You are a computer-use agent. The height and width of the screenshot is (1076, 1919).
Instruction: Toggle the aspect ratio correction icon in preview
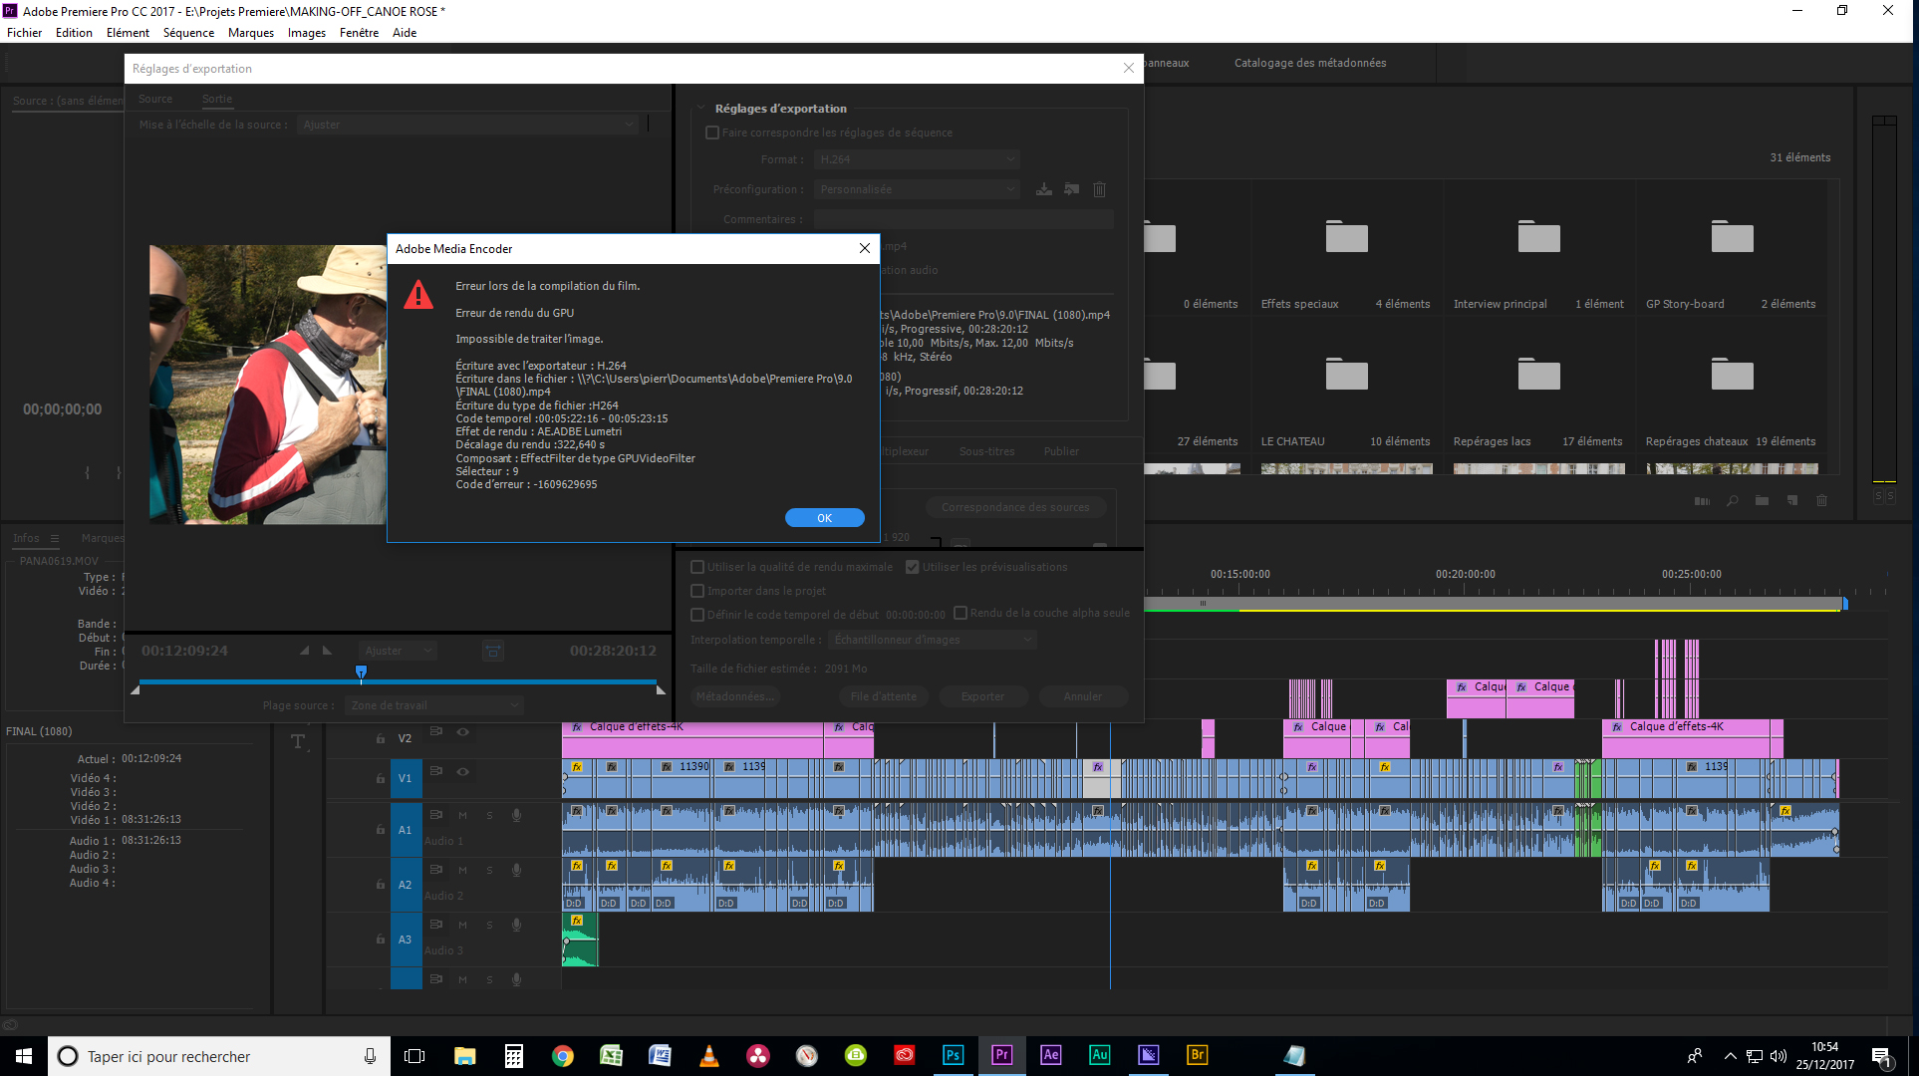(x=493, y=651)
